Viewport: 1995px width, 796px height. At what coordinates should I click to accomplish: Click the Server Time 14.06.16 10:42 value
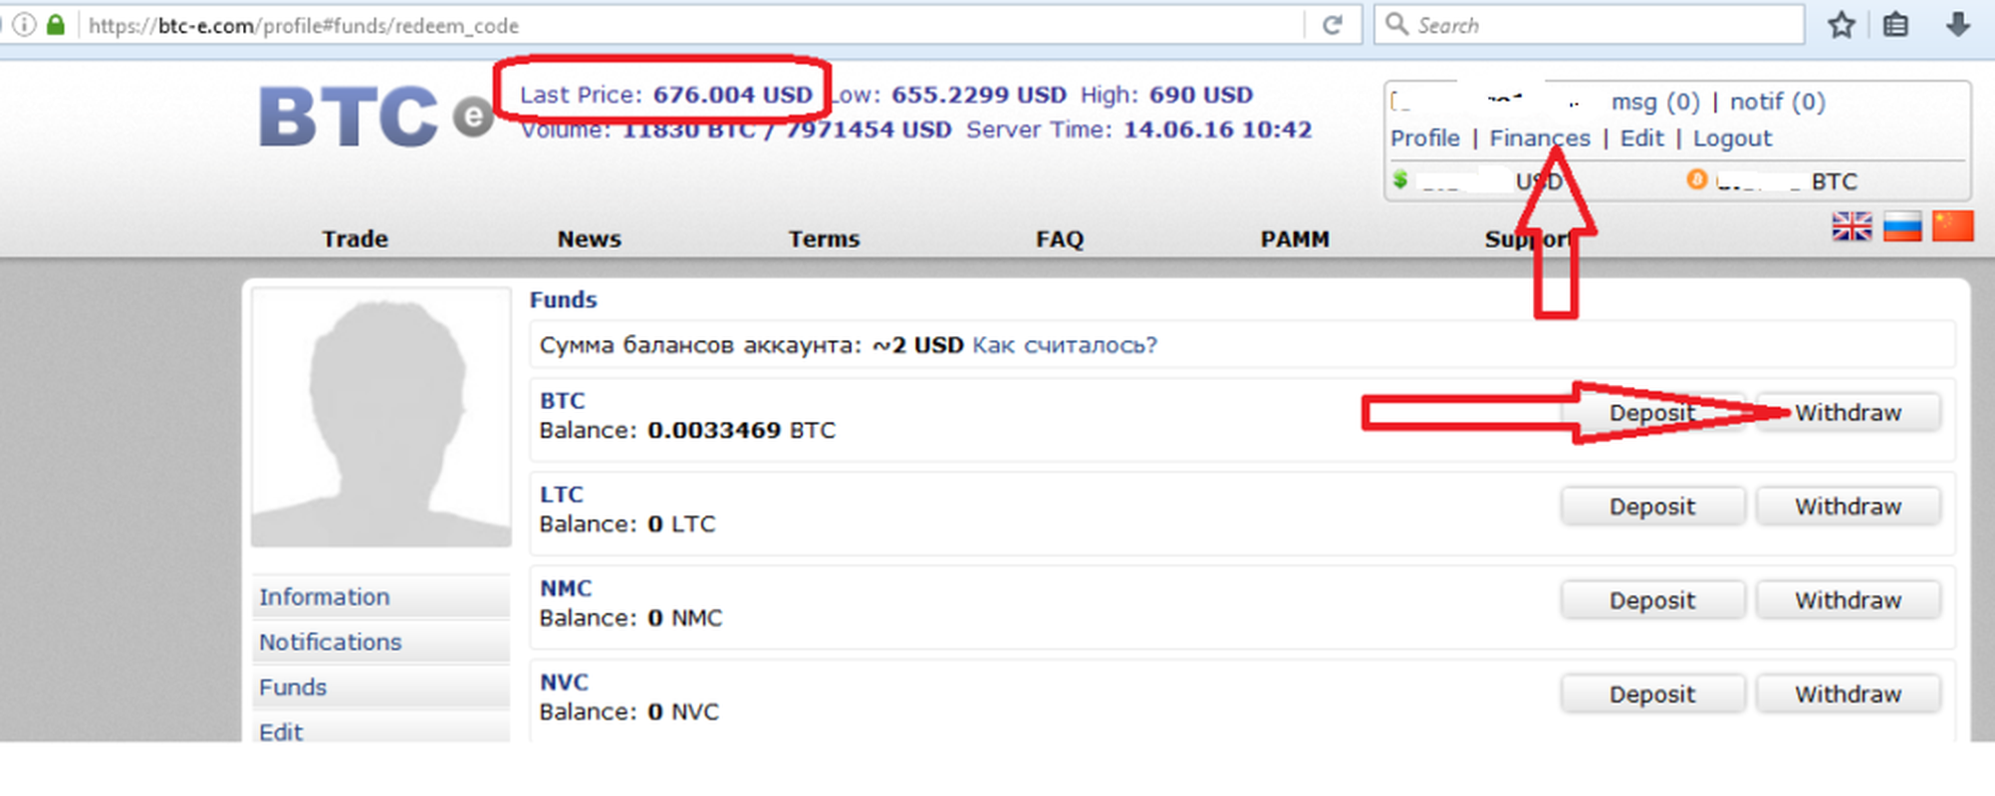(x=1217, y=129)
